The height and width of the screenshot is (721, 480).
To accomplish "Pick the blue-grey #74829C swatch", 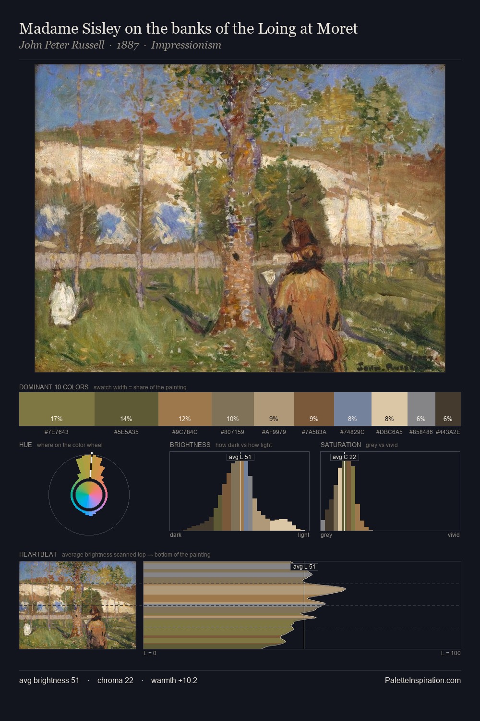I will (353, 409).
